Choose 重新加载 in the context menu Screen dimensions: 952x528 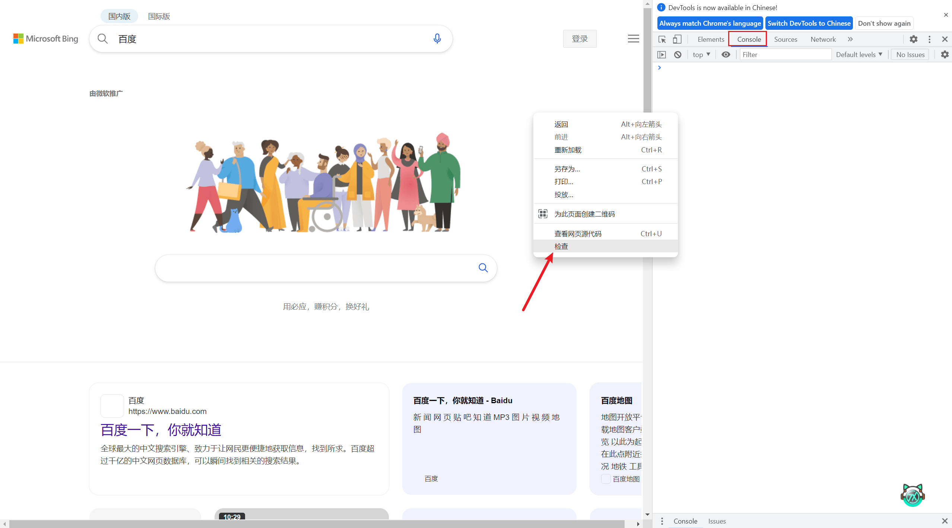(606, 150)
